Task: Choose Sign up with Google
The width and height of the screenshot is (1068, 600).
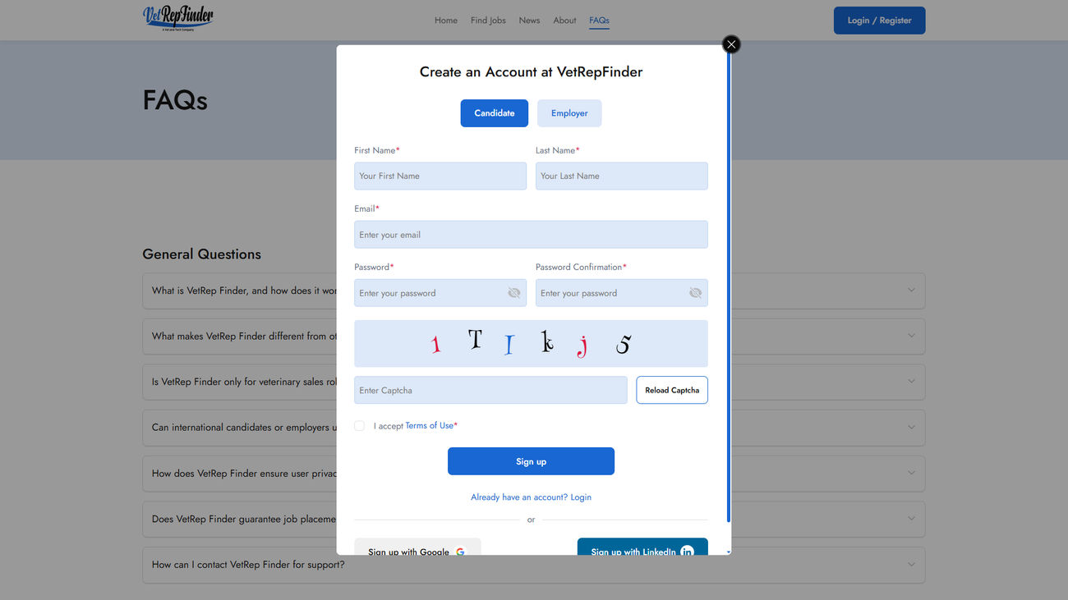Action: (417, 547)
